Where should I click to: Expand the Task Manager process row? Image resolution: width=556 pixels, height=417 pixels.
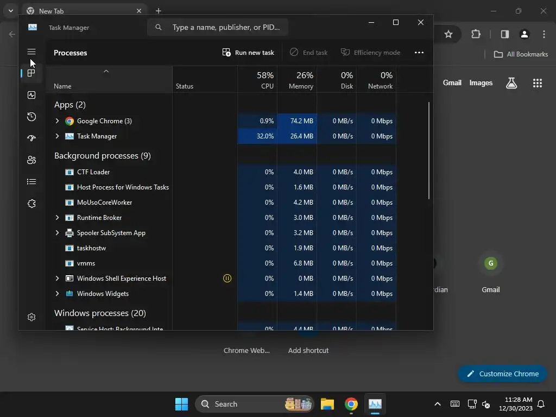(x=57, y=136)
